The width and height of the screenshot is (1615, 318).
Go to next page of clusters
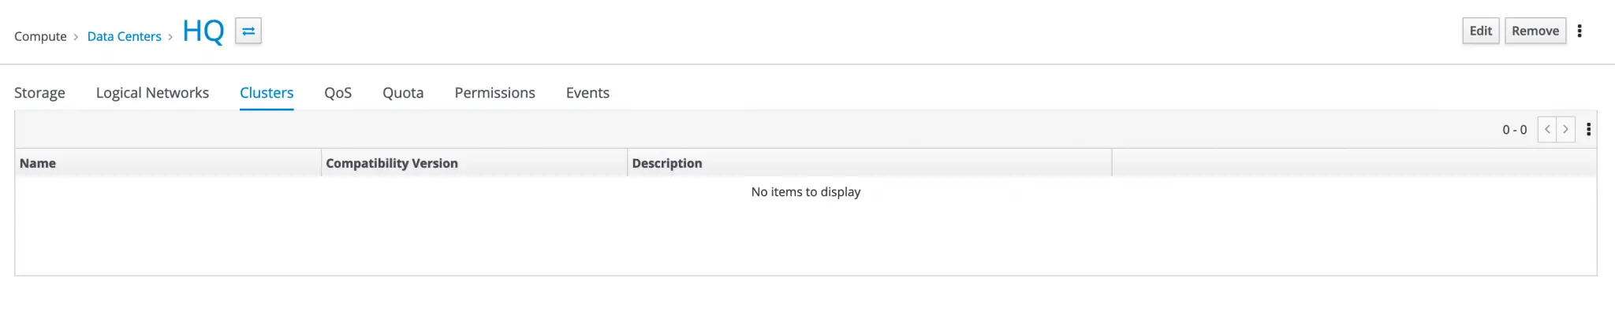click(1566, 129)
